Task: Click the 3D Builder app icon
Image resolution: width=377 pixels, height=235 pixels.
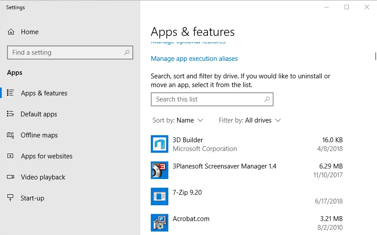Action: (160, 144)
